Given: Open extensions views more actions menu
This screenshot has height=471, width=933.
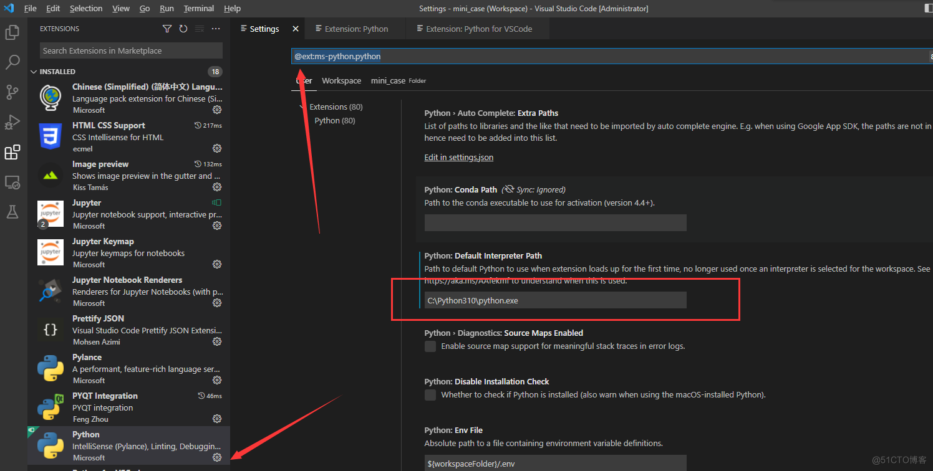Looking at the screenshot, I should pos(216,29).
